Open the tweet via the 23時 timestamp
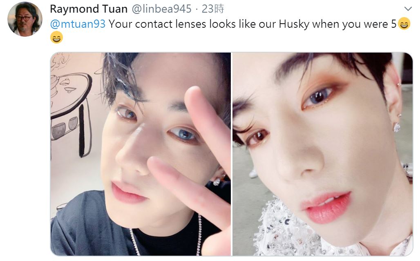The height and width of the screenshot is (261, 420). click(213, 9)
